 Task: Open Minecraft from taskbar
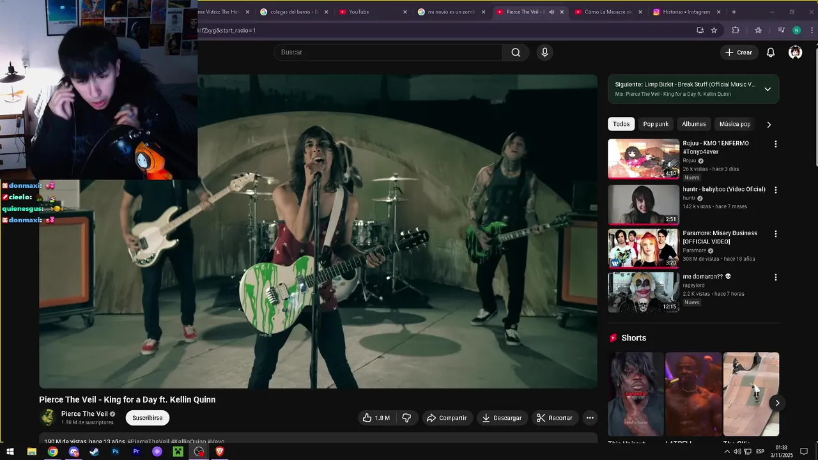point(178,452)
